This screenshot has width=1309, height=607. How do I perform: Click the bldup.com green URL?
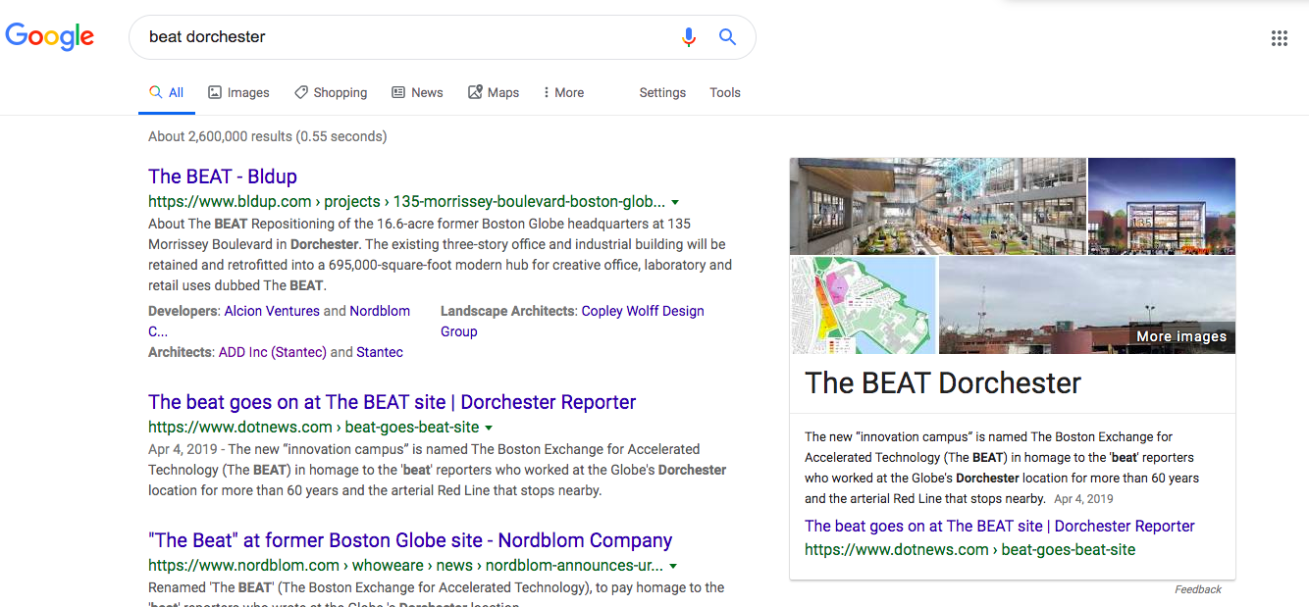point(407,202)
